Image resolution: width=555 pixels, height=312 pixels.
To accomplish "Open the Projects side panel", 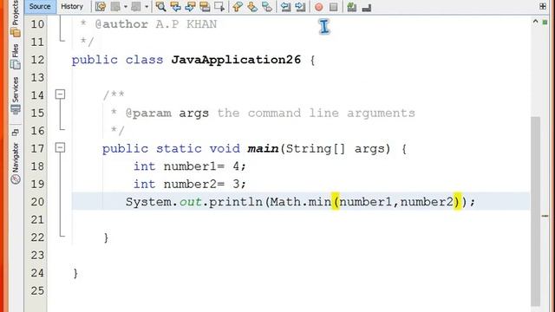I will coord(16,18).
